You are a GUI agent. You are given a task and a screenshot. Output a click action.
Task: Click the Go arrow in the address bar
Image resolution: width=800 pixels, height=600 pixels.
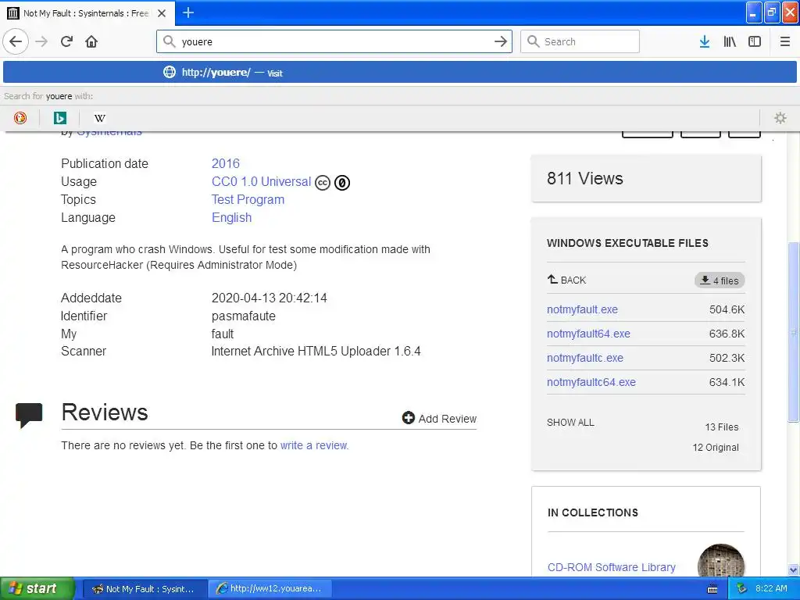pos(501,41)
